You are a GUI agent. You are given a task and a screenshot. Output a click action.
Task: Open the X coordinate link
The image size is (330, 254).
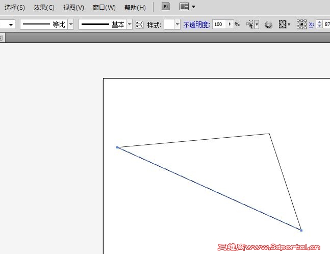pos(311,25)
